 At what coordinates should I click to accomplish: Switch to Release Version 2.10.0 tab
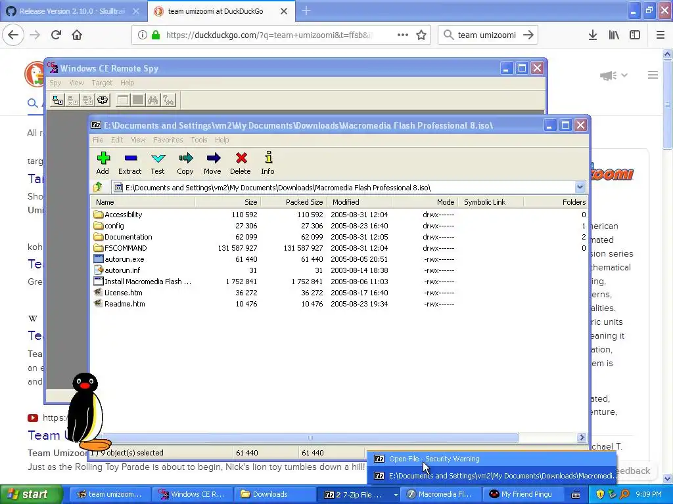72,11
